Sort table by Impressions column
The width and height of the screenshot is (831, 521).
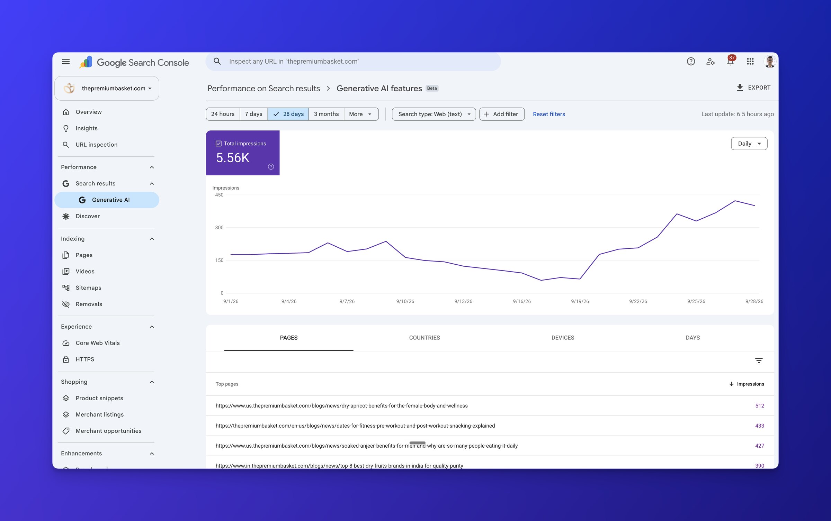pos(746,384)
